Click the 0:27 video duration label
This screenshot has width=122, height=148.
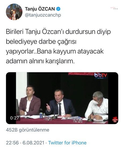pos(14,118)
